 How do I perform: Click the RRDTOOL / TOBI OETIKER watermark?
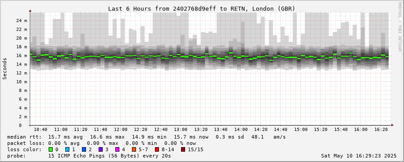pos(400,25)
